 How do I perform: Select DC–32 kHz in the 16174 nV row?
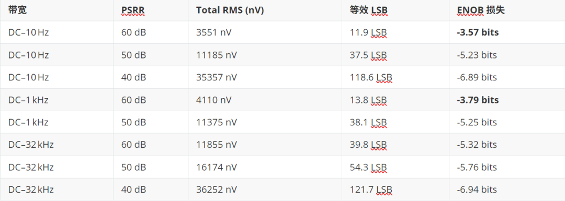[31, 167]
